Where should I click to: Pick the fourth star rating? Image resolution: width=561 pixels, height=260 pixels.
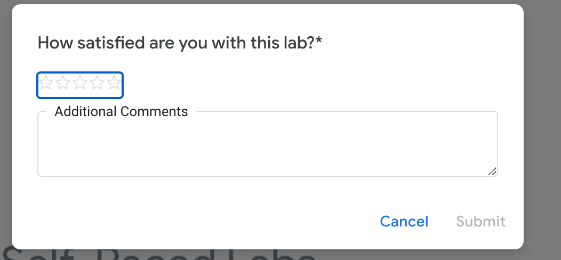point(97,83)
